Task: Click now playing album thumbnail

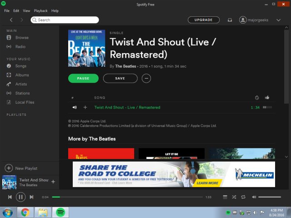Action: (x=9, y=182)
